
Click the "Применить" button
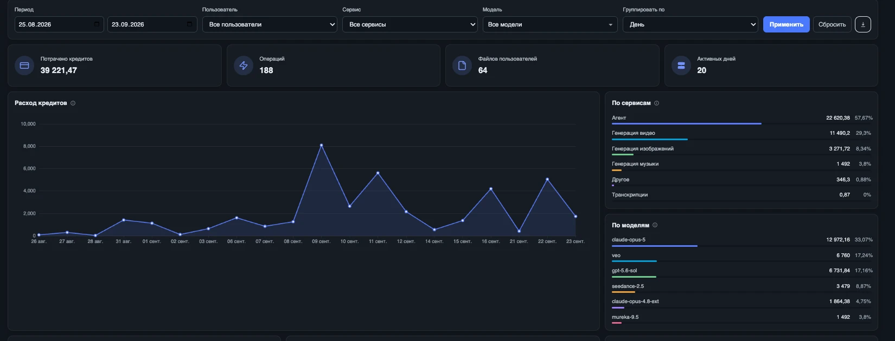point(787,24)
